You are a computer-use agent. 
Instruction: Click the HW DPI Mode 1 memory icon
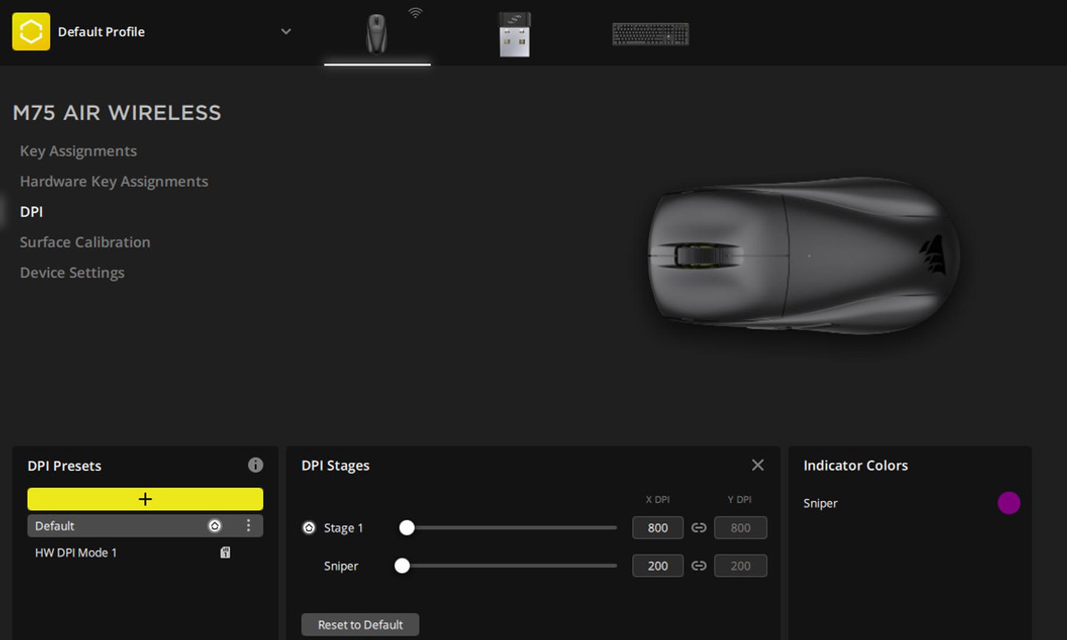point(225,553)
